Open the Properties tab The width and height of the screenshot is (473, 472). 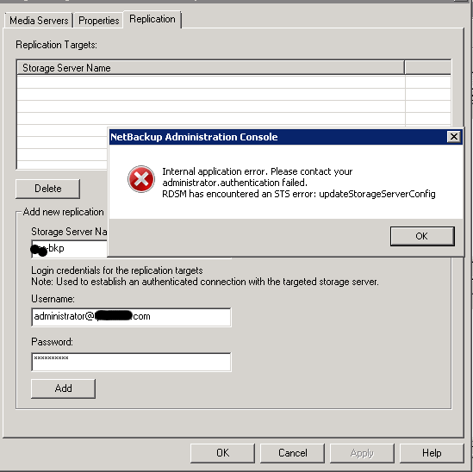tap(98, 21)
